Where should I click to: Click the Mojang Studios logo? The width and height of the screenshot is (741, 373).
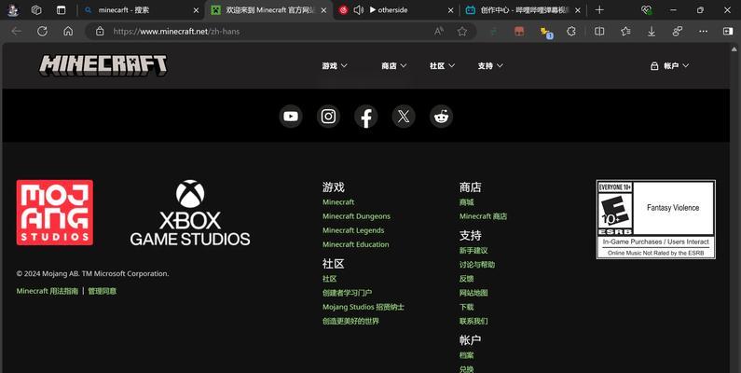tap(55, 213)
